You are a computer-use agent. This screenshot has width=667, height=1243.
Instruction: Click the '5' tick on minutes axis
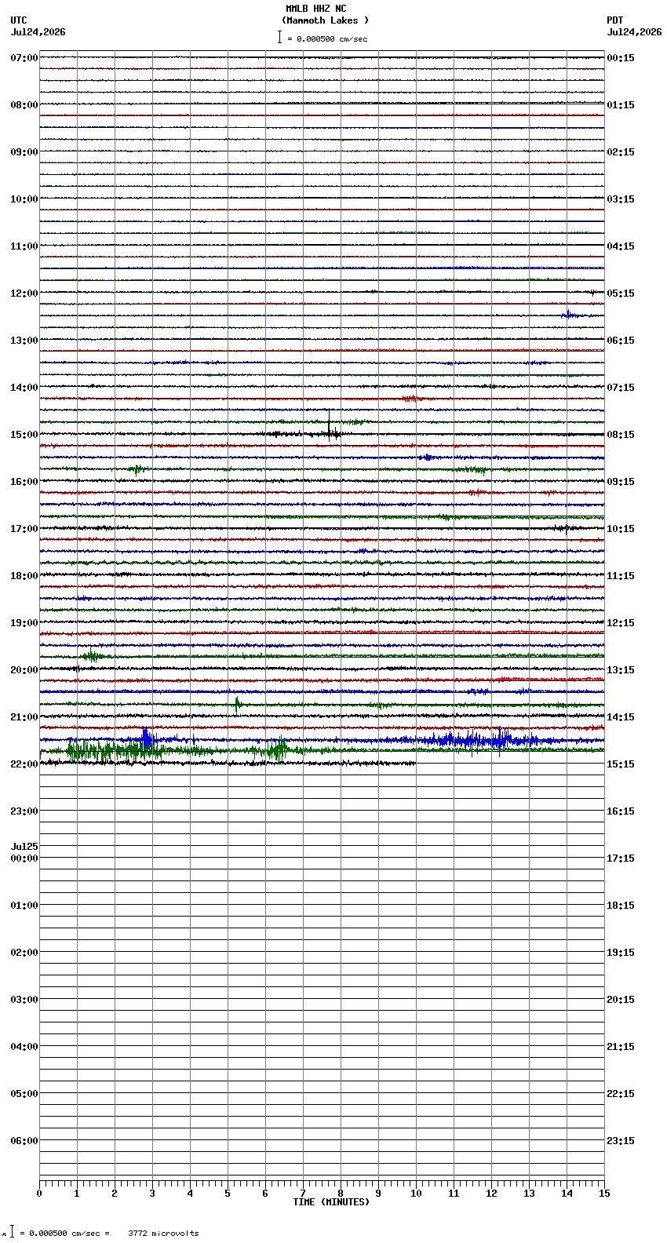tap(228, 1194)
